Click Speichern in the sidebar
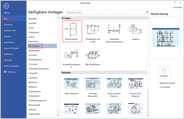 [8, 24]
